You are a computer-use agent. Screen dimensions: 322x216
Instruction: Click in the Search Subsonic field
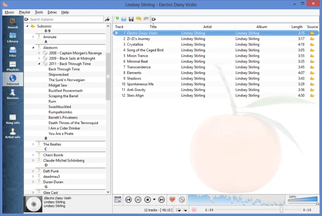tap(65, 19)
